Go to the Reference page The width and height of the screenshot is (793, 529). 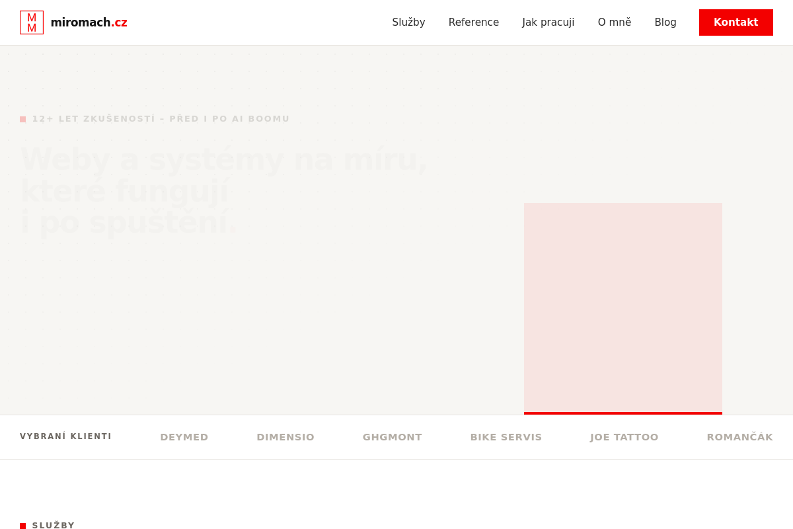click(x=474, y=22)
